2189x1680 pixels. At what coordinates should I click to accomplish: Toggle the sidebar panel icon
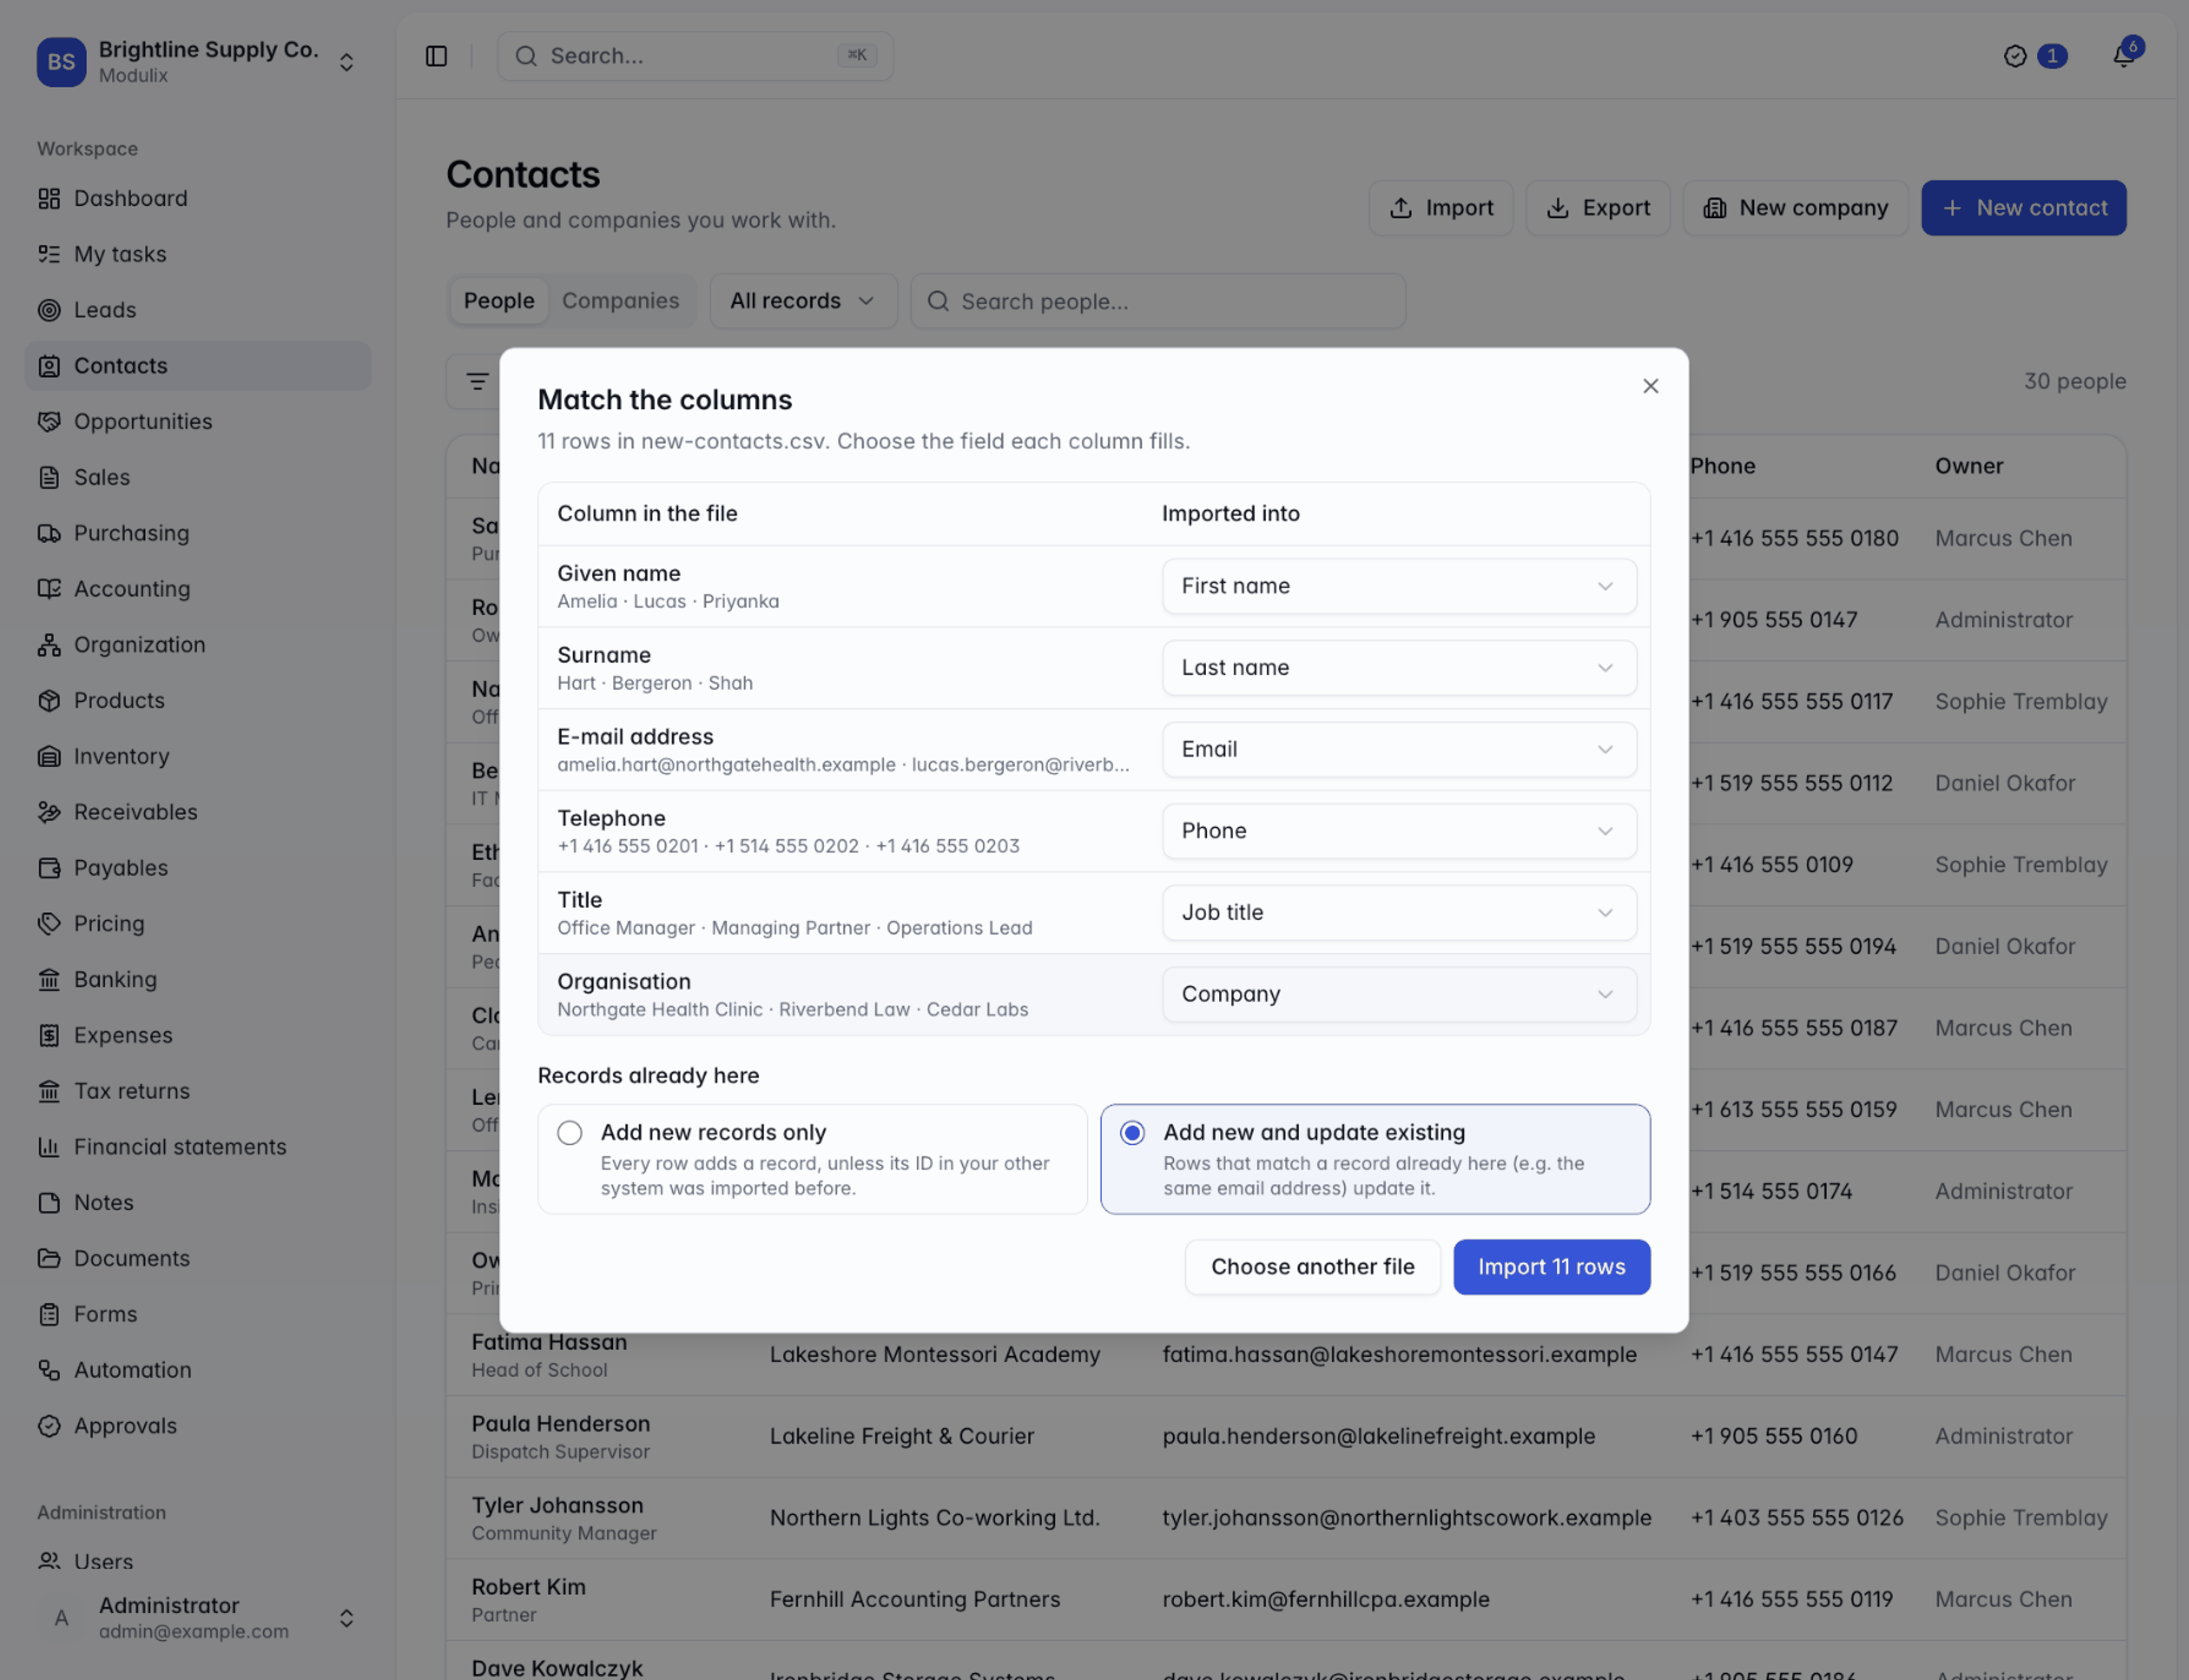[436, 56]
